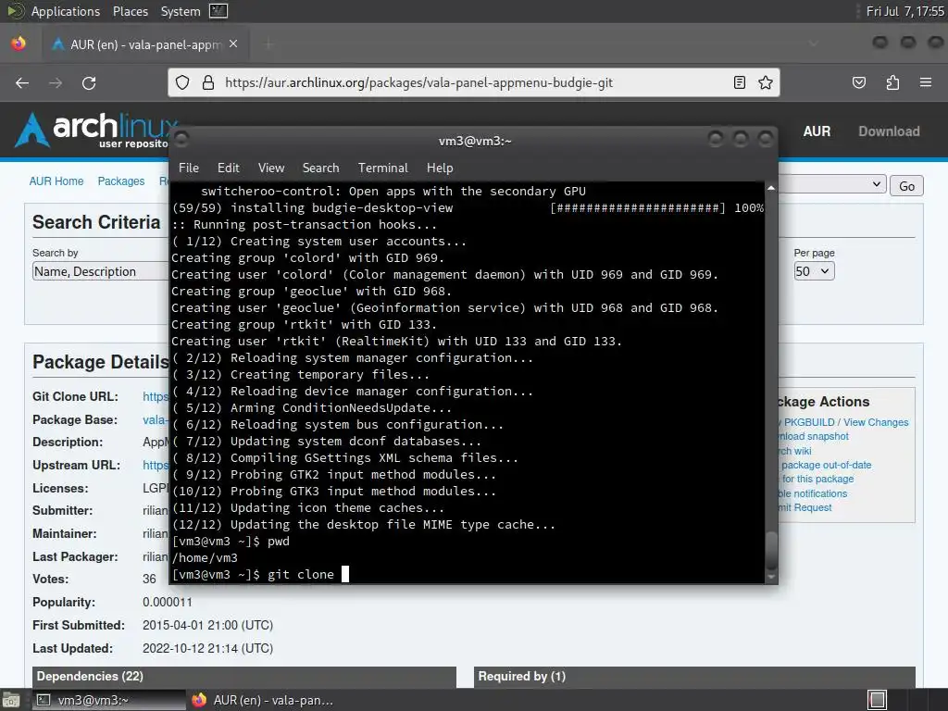Reload the AUR page
The width and height of the screenshot is (948, 711).
click(89, 82)
